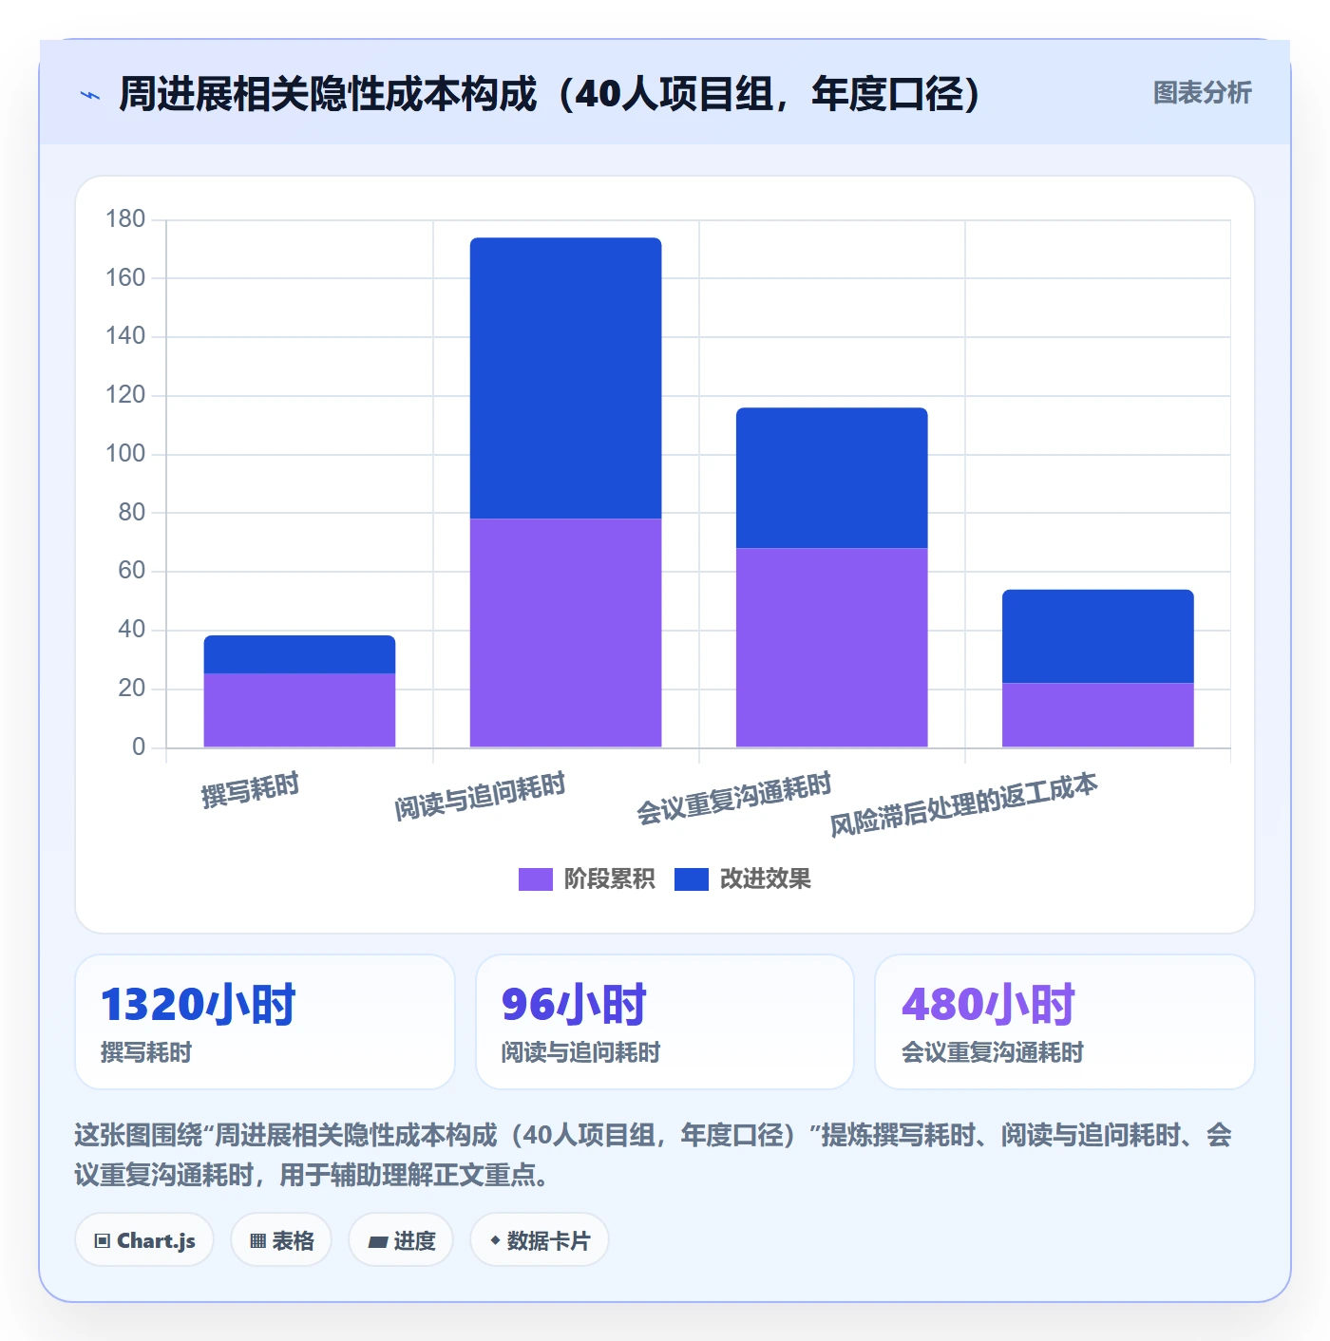Image resolution: width=1330 pixels, height=1341 pixels.
Task: Select the 进度 tag chip
Action: coord(401,1240)
